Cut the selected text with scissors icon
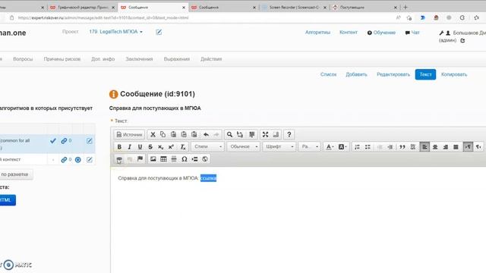486x273 pixels. tap(153, 135)
